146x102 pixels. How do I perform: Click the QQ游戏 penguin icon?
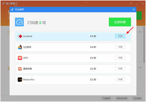[20, 47]
